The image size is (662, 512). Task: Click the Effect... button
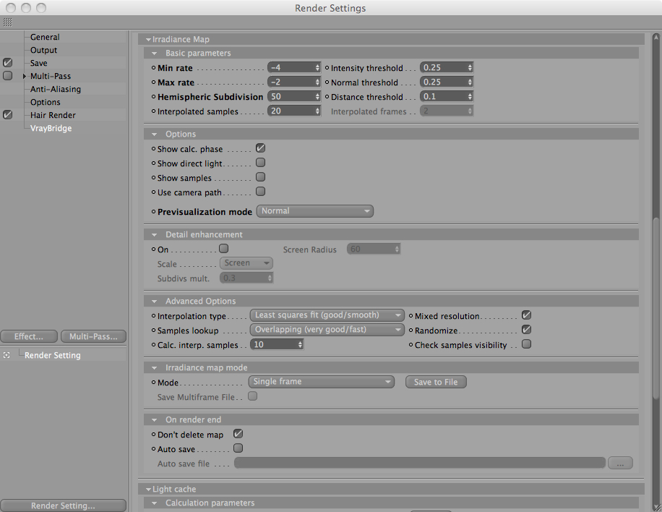point(29,336)
